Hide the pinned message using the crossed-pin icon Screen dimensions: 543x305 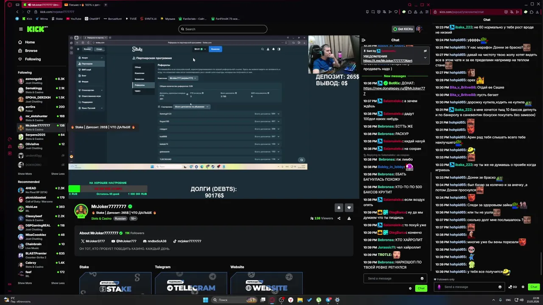tap(425, 51)
